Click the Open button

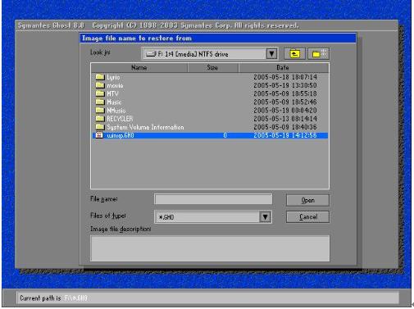point(307,200)
